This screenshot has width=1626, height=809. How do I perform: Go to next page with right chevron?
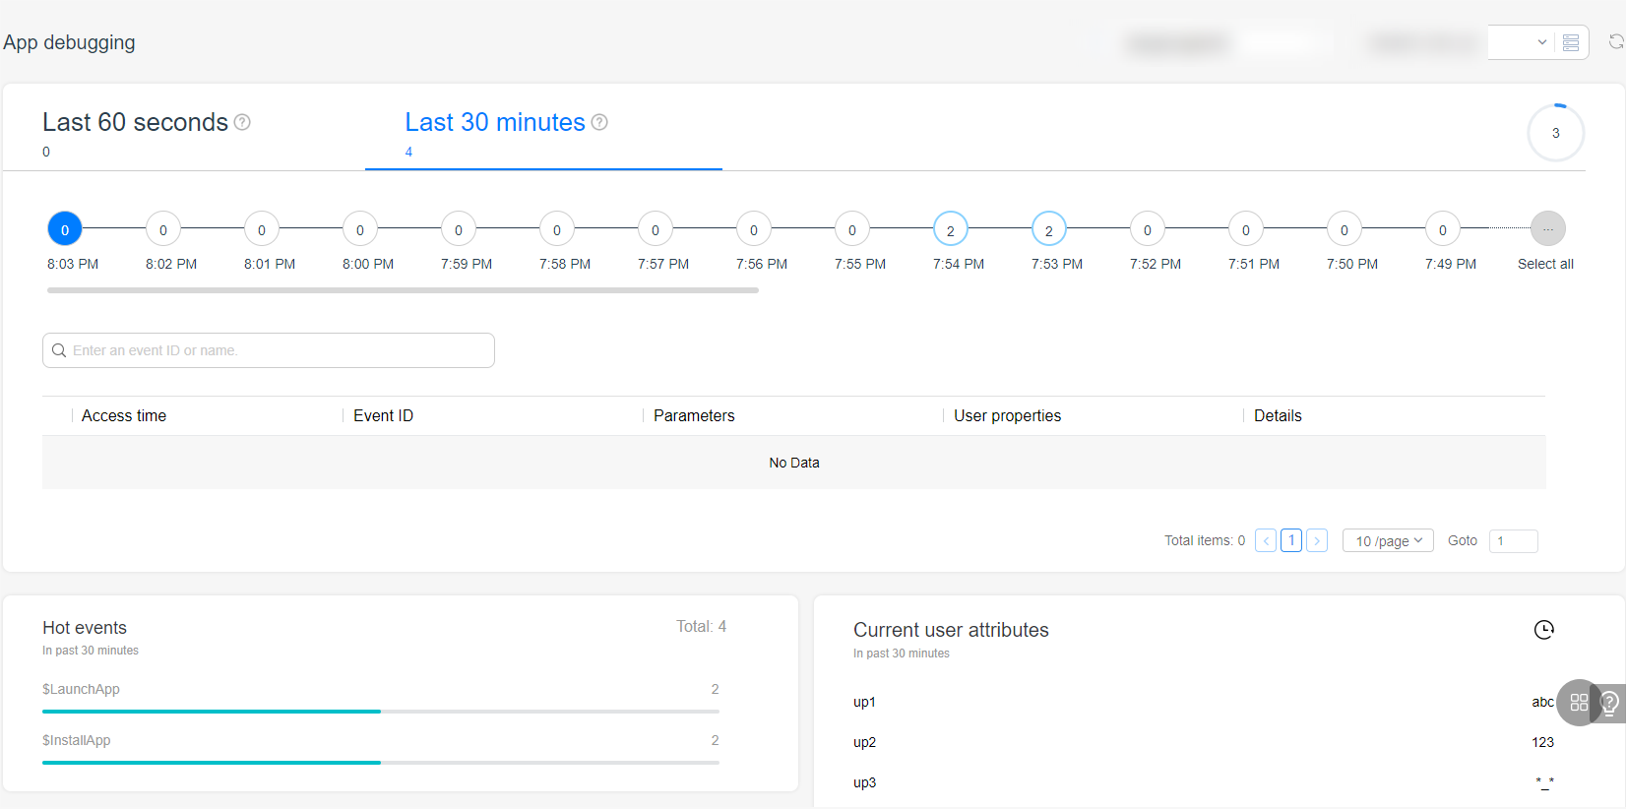1316,540
